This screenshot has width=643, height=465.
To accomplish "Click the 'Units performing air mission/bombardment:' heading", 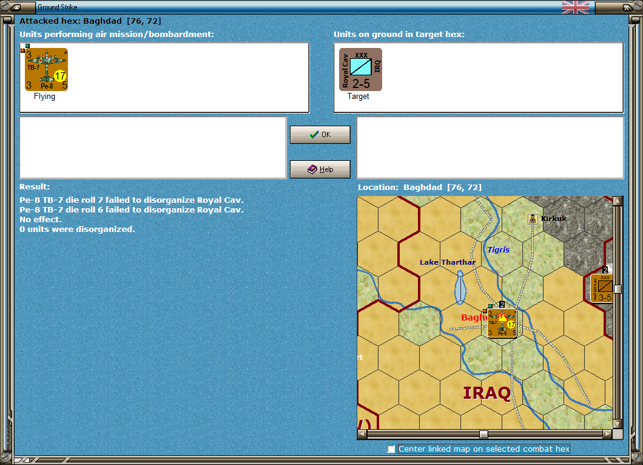I will [x=117, y=35].
